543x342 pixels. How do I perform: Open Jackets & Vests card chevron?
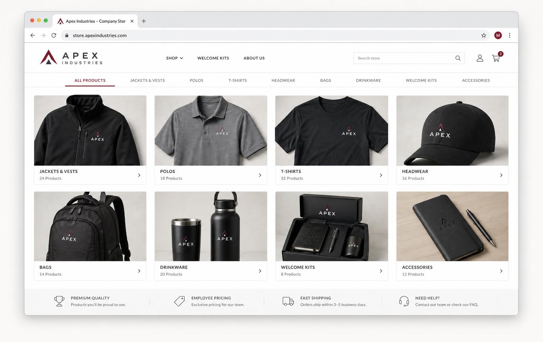(x=139, y=175)
